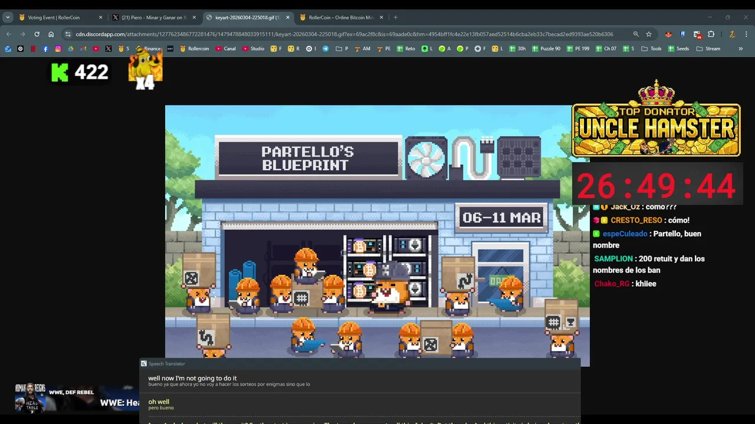The image size is (755, 424).
Task: Switch to RollerCoin Online Bitcoin Mining tab
Action: click(341, 18)
